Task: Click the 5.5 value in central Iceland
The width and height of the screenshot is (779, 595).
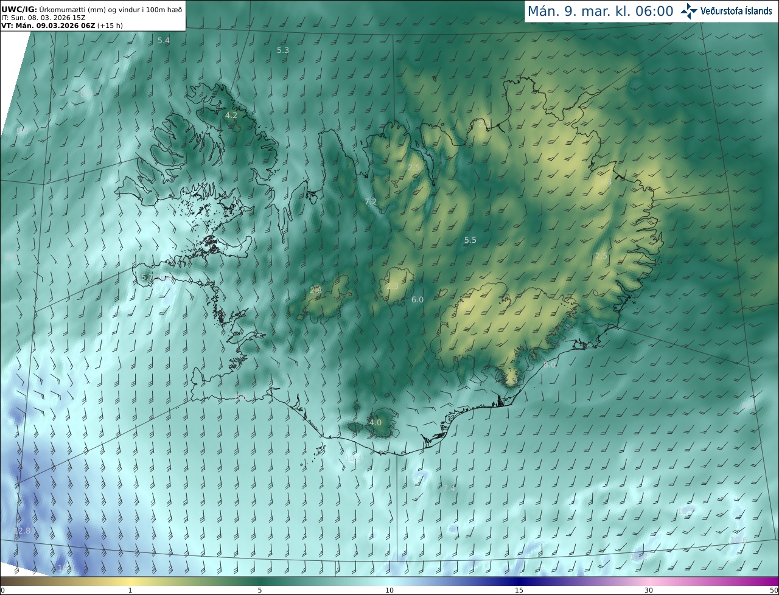Action: pyautogui.click(x=470, y=240)
